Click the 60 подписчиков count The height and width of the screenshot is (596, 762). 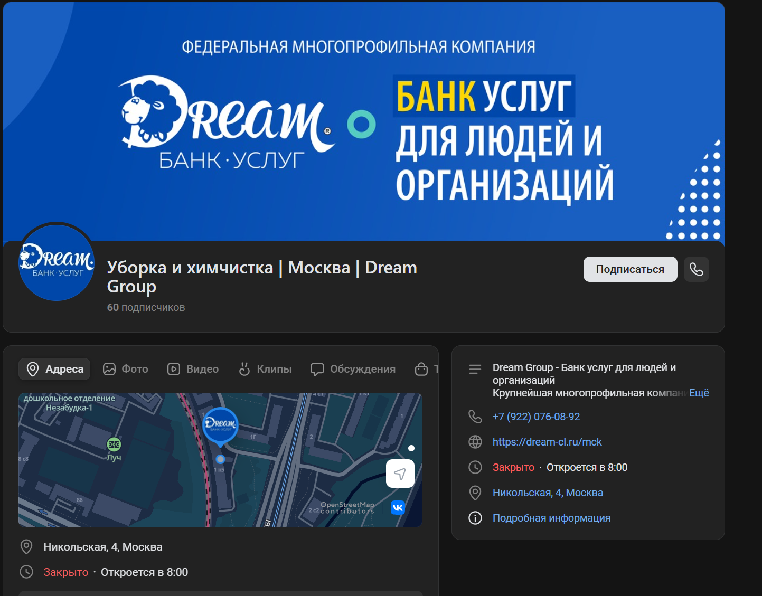click(x=146, y=307)
